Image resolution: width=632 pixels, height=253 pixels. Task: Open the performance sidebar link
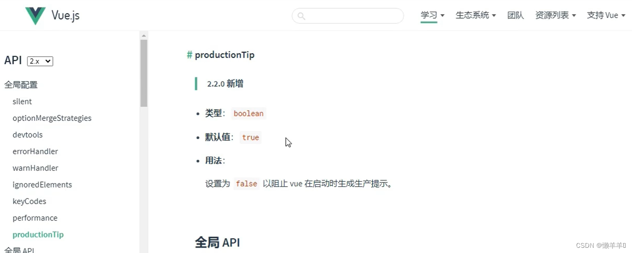[35, 218]
